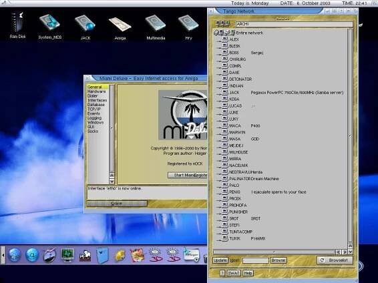The height and width of the screenshot is (283, 378).
Task: Click the Tango host list horizontal scrollbar
Action: coord(274,252)
